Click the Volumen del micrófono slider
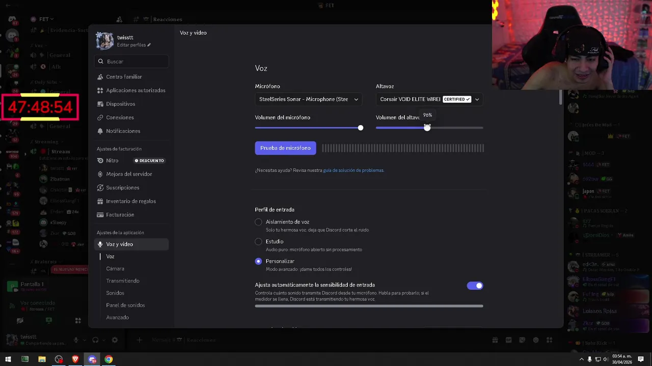 pos(309,128)
